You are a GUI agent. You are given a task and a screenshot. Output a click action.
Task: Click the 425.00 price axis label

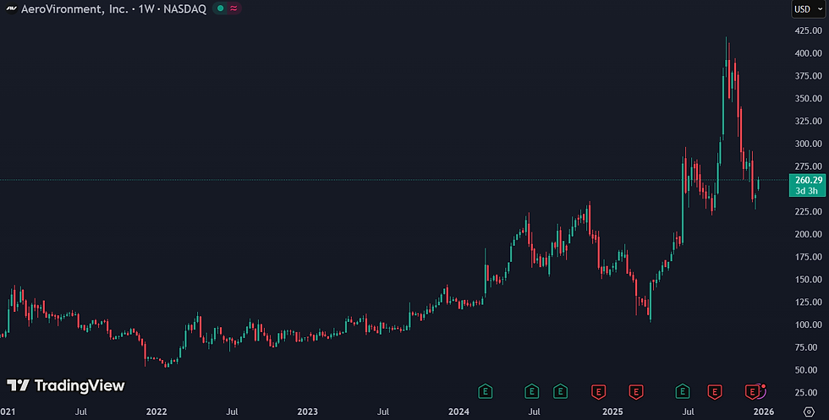point(809,30)
